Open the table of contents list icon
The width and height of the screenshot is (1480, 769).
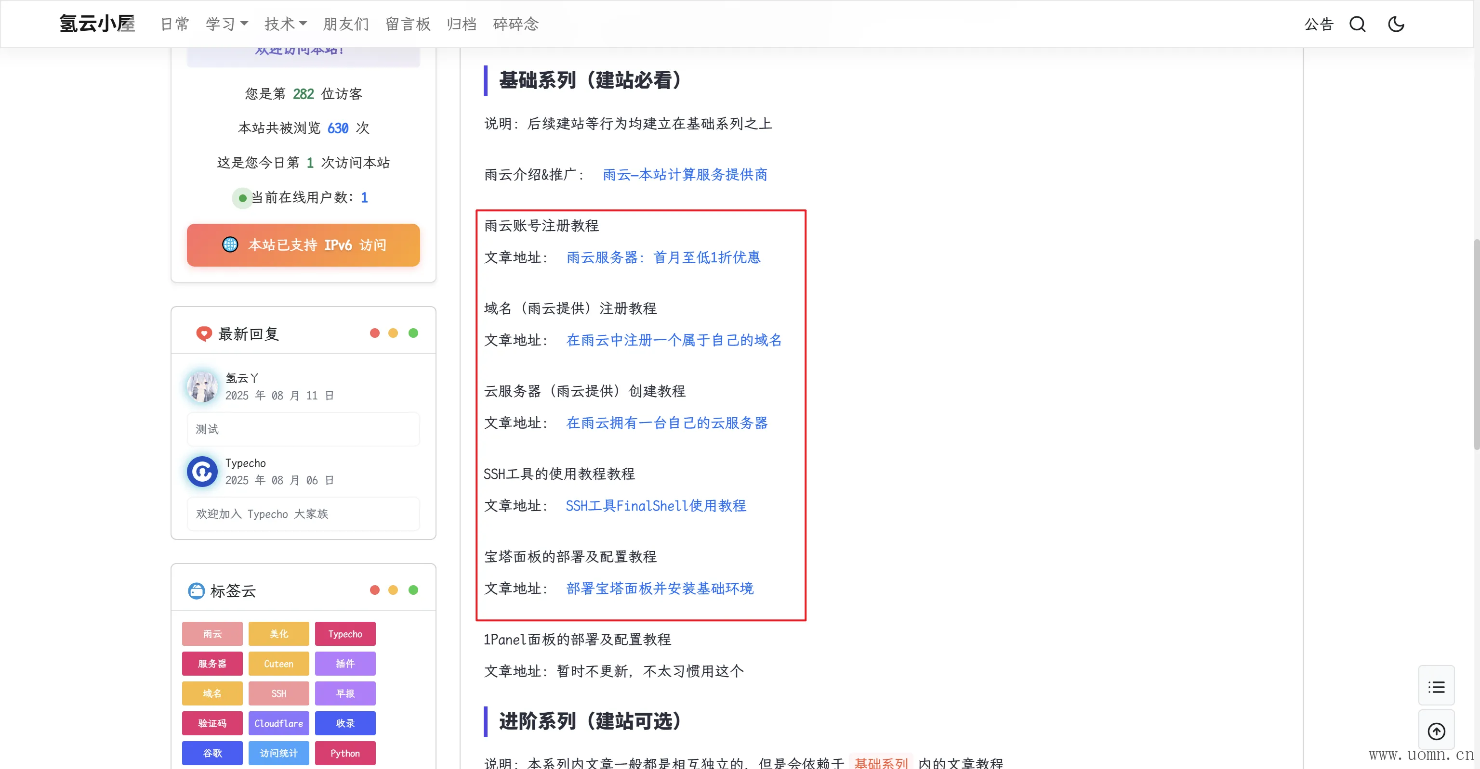(x=1436, y=687)
